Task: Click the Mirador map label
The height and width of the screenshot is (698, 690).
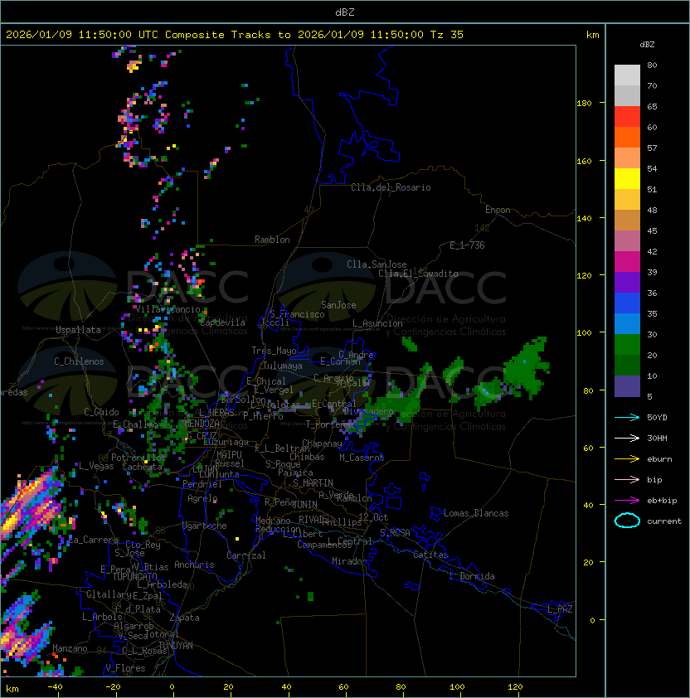Action: 350,561
